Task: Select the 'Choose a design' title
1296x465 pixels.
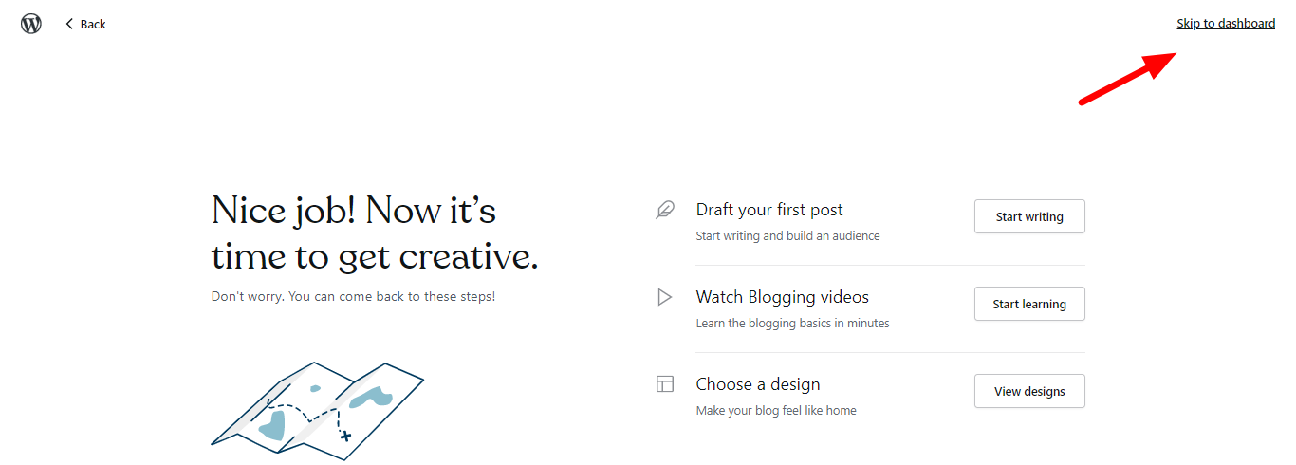Action: pos(758,384)
